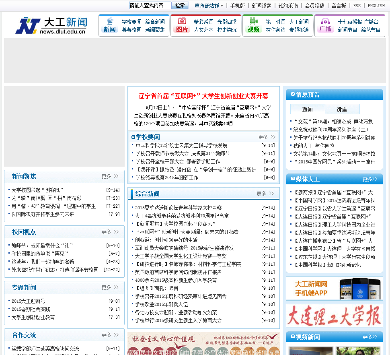The width and height of the screenshot is (390, 355).
Task: Open the 图片 camera icon section
Action: click(x=182, y=21)
